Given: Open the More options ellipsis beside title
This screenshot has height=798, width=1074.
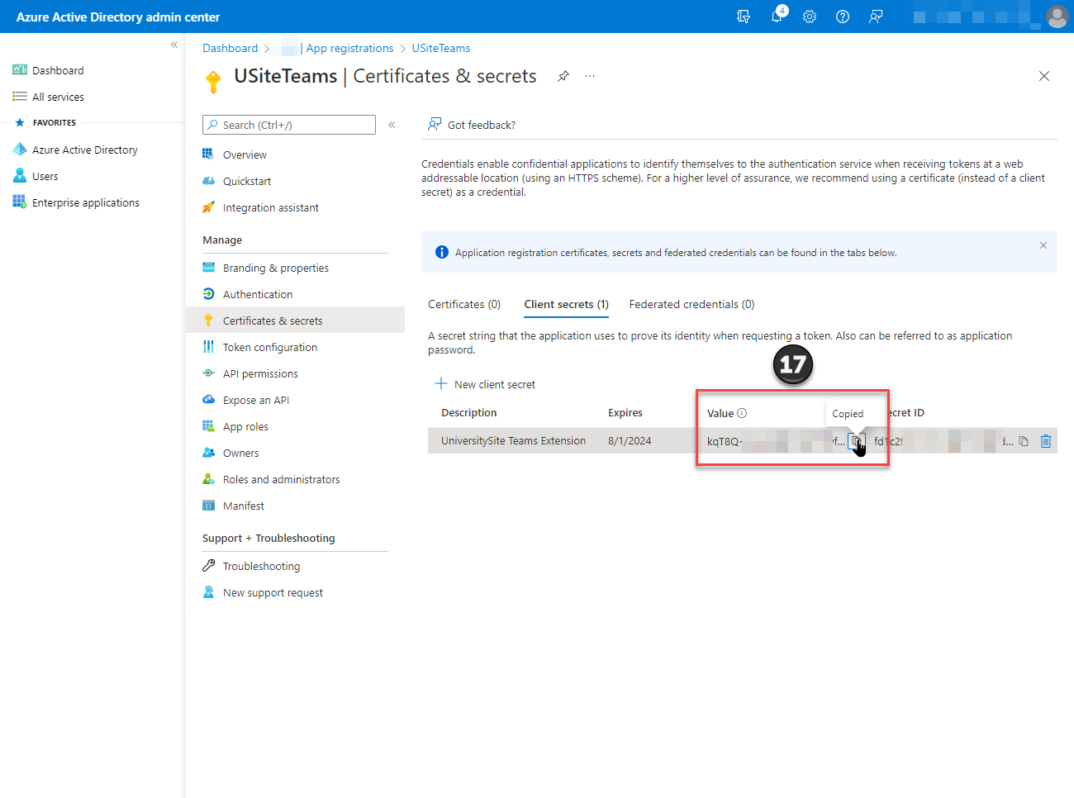Looking at the screenshot, I should click(x=590, y=76).
